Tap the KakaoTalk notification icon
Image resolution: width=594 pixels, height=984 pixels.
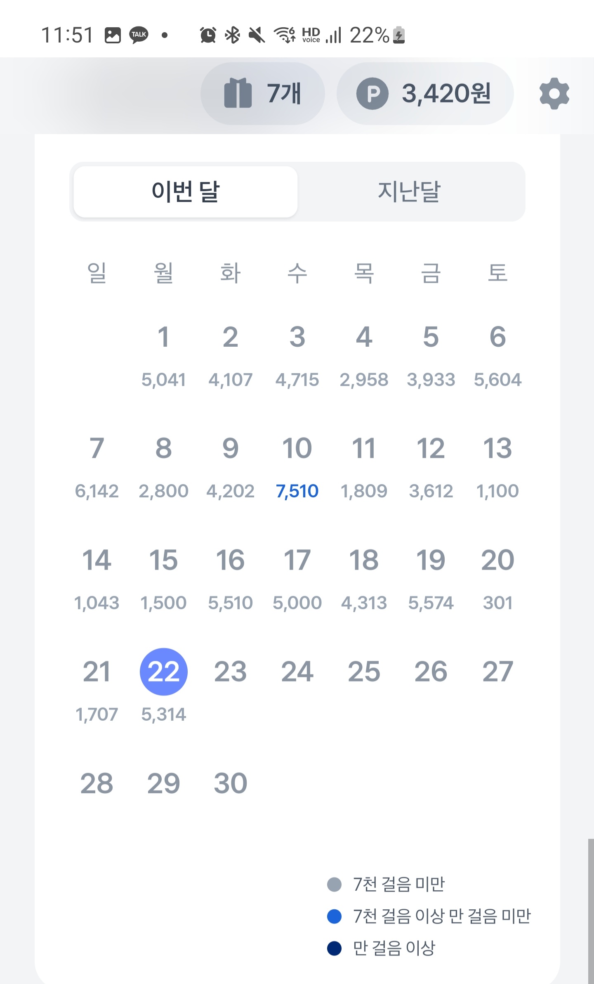139,35
